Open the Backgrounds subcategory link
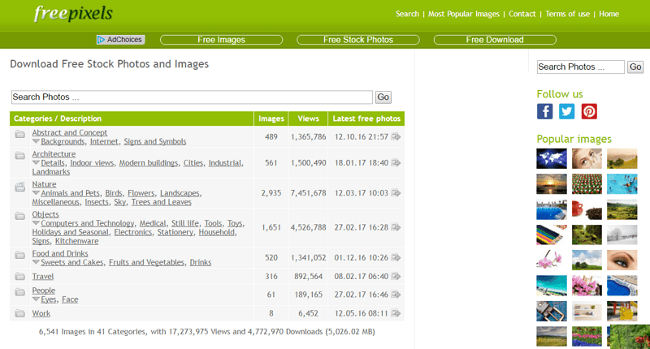 pos(63,141)
